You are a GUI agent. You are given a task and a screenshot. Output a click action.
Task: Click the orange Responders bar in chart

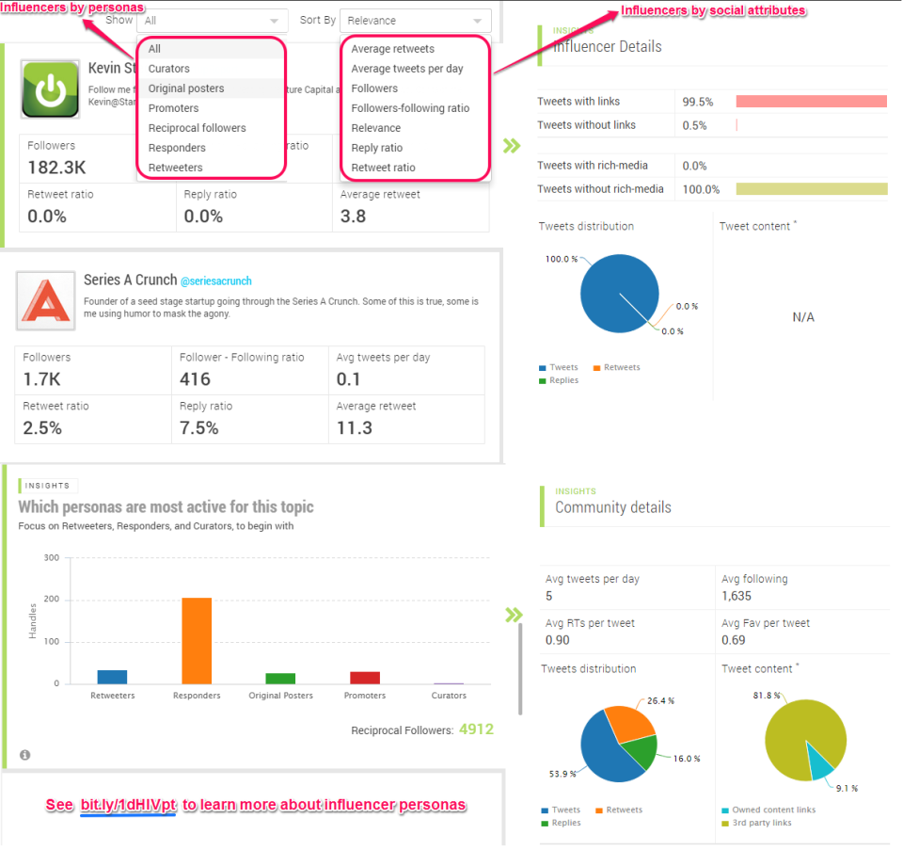click(197, 641)
